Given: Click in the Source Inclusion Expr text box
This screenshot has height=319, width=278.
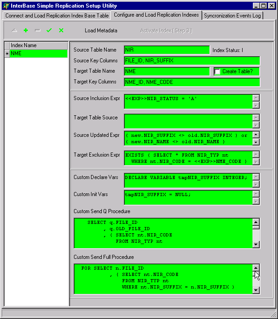Looking at the screenshot, I should (x=188, y=101).
